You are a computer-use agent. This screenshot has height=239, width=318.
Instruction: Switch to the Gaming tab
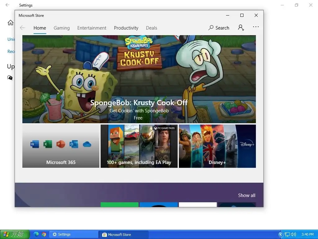62,28
